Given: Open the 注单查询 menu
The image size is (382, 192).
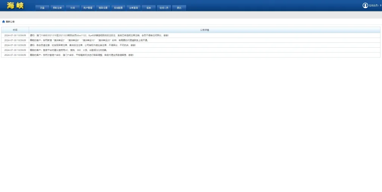Looking at the screenshot, I should click(134, 8).
